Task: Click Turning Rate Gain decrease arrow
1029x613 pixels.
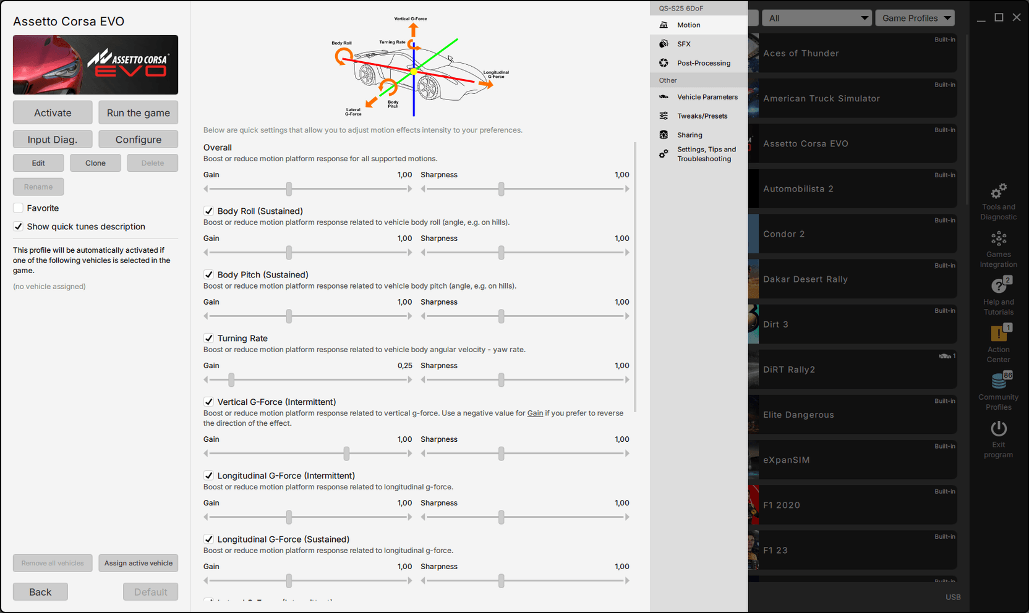Action: [x=206, y=380]
